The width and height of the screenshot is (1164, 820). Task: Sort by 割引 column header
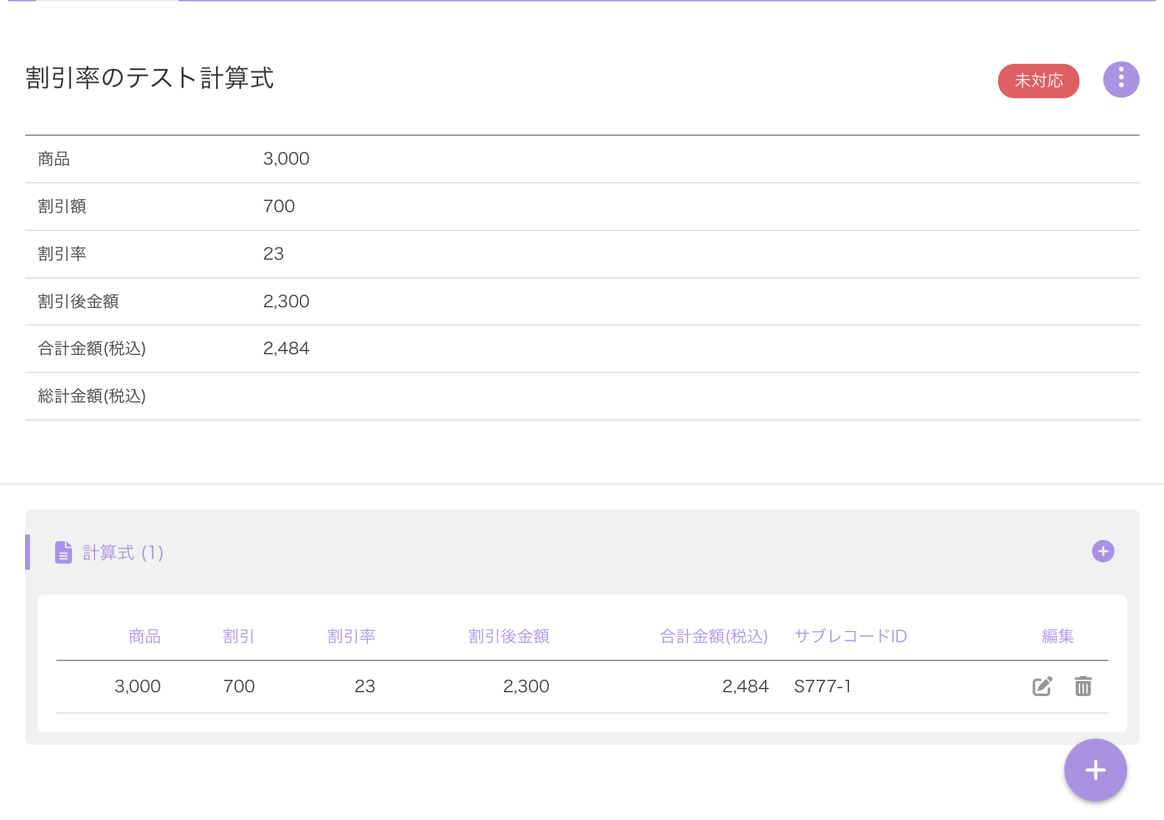[239, 637]
